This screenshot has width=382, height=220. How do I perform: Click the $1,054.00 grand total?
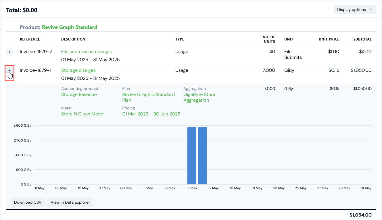[x=360, y=215]
